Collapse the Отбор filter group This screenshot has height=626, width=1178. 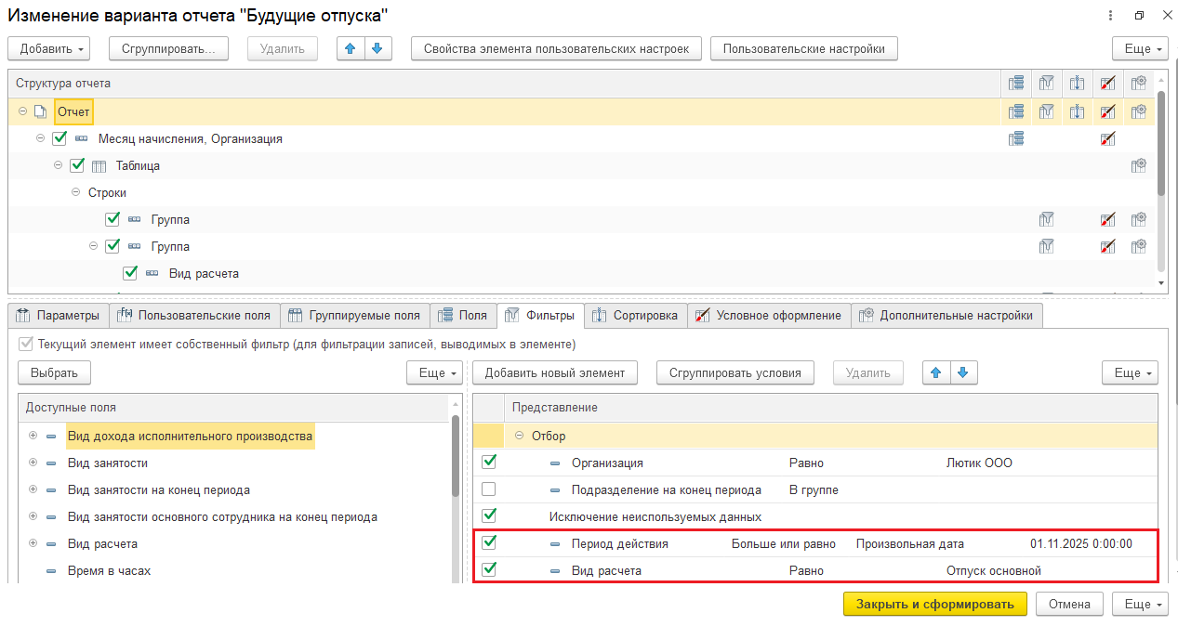coord(521,436)
